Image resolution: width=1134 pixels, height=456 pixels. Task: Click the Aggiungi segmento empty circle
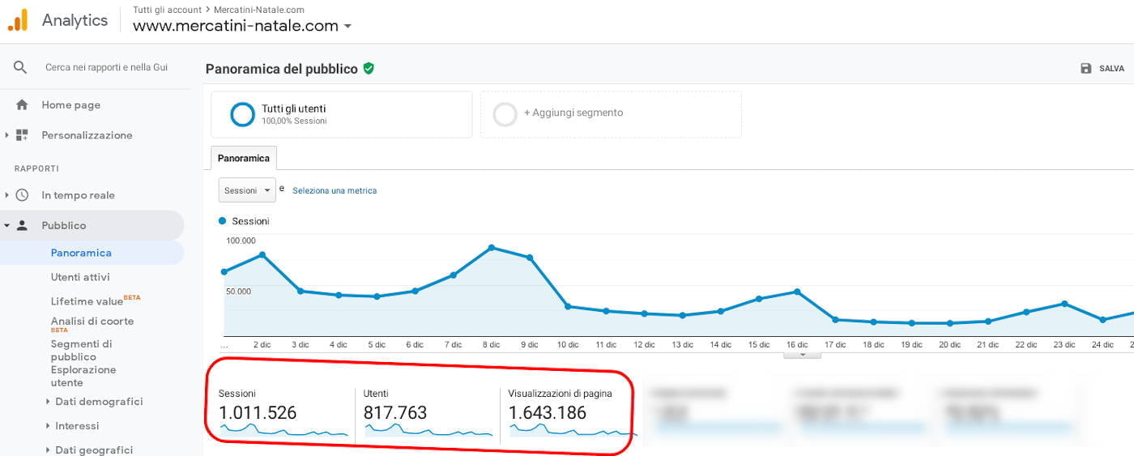pos(505,114)
